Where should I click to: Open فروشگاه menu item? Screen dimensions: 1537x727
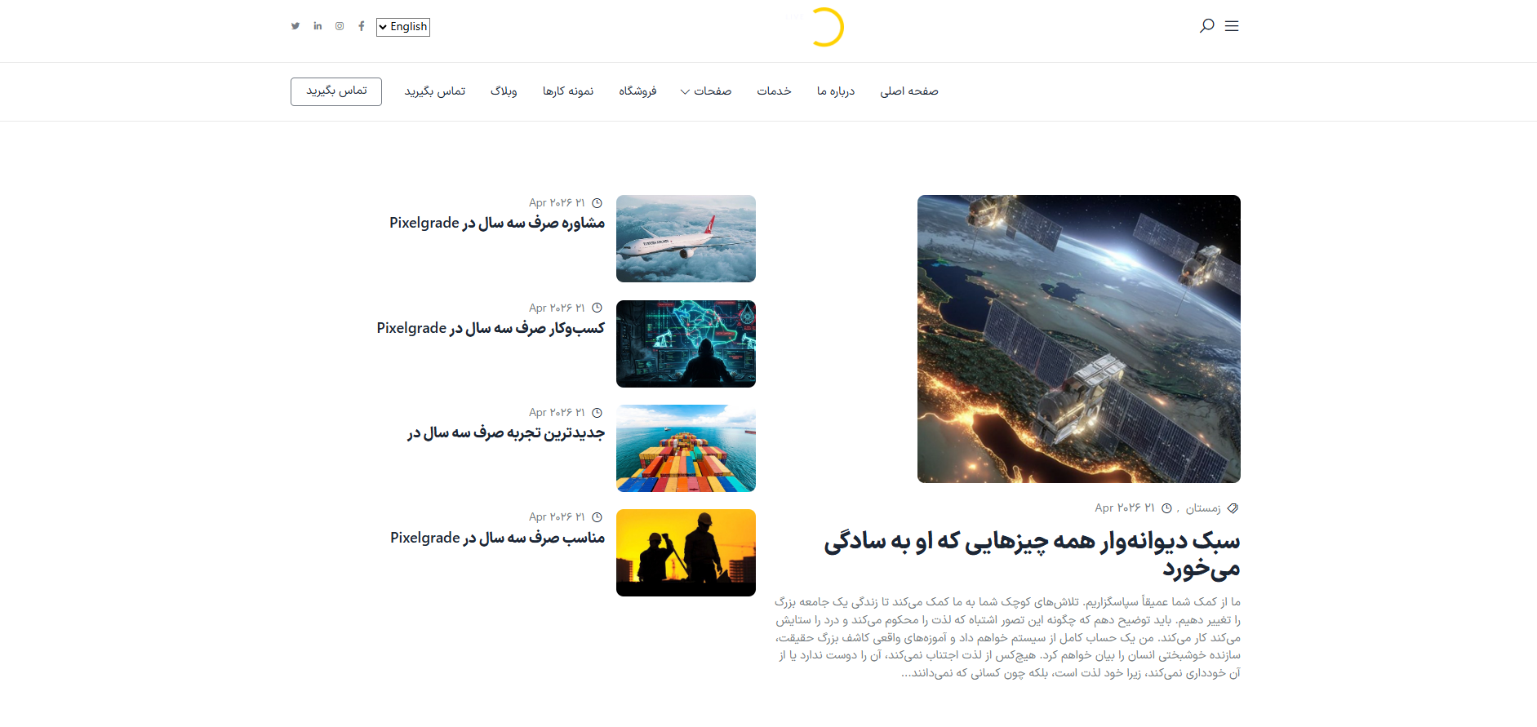click(x=637, y=91)
